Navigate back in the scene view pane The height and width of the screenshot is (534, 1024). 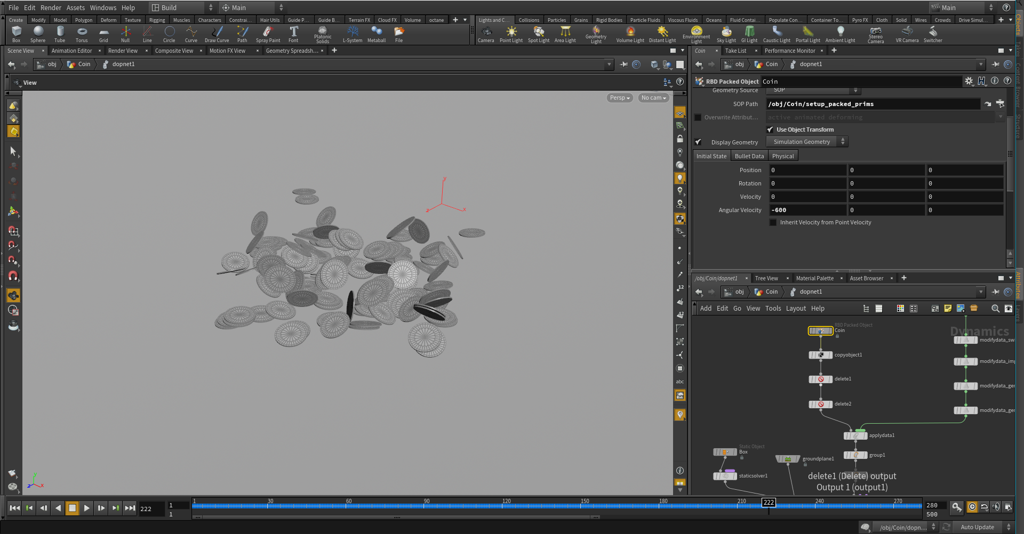[11, 64]
